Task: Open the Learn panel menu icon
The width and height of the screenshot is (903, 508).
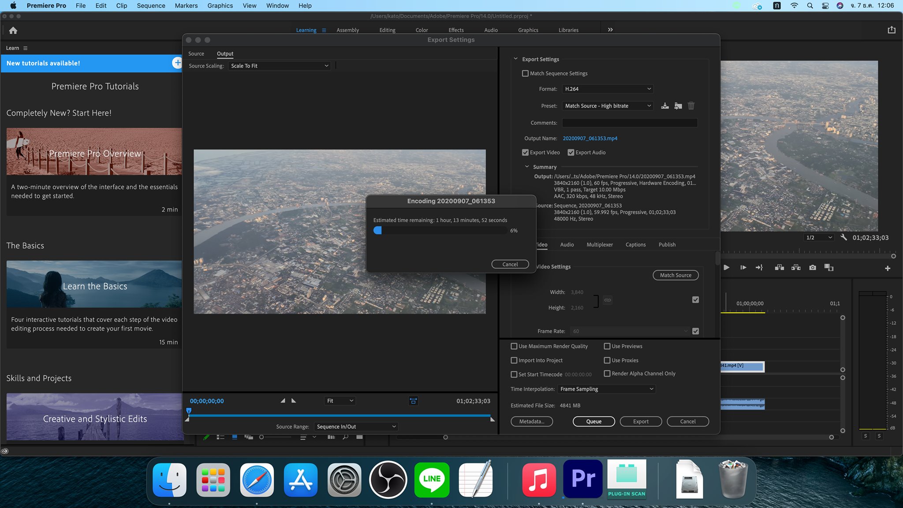Action: point(25,48)
